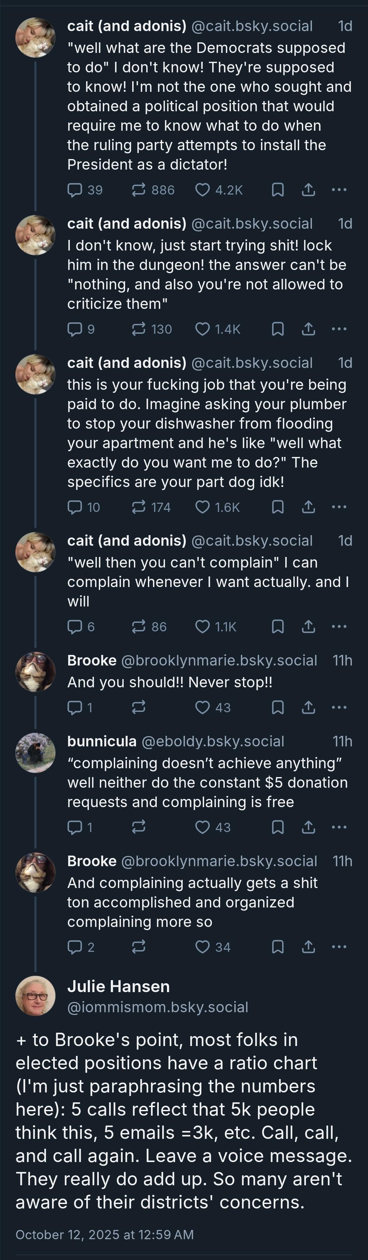Open the @iommismom.bsky.social handle
The height and width of the screenshot is (1260, 368).
pyautogui.click(x=158, y=1007)
